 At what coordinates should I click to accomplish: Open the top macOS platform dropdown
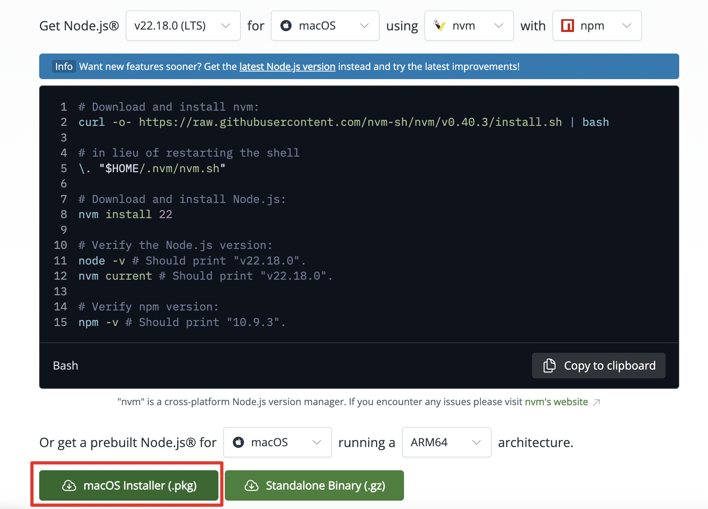coord(325,26)
